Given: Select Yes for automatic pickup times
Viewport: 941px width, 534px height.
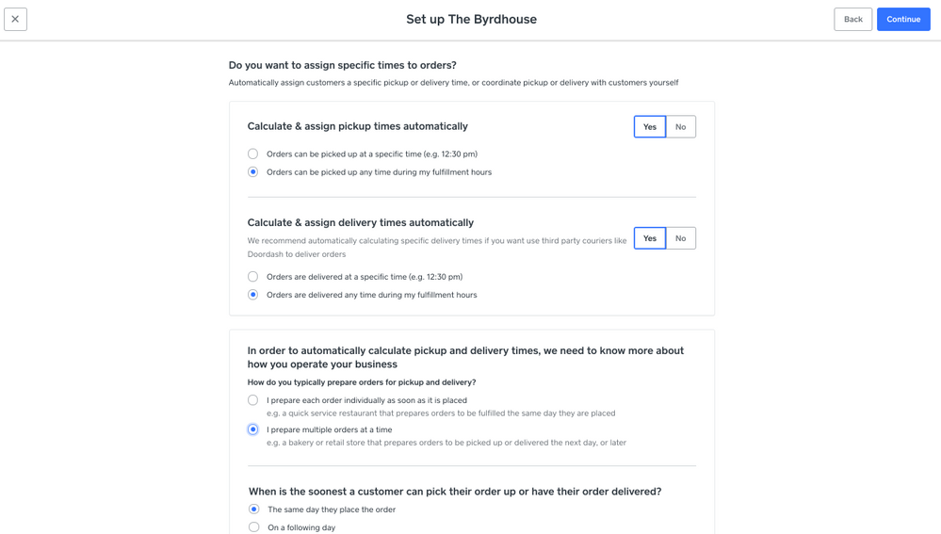Looking at the screenshot, I should (x=649, y=126).
